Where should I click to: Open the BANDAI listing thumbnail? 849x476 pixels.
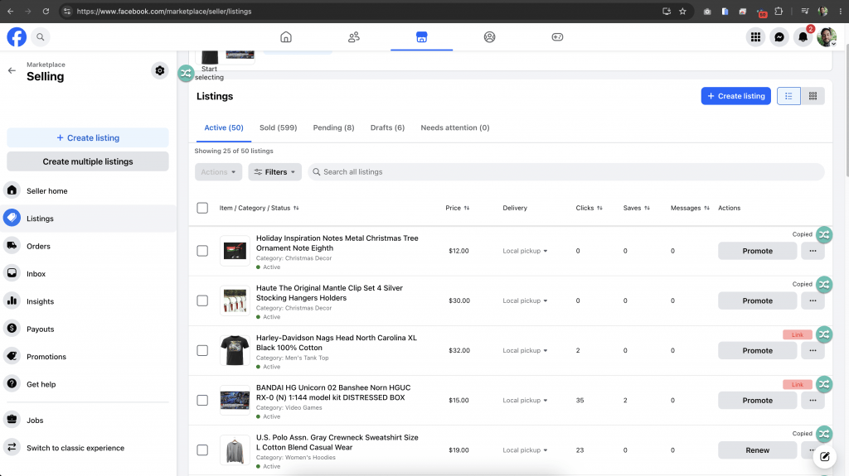click(x=235, y=401)
